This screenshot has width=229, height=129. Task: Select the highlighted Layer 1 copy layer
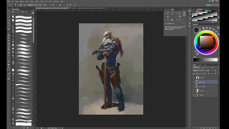pyautogui.click(x=205, y=82)
